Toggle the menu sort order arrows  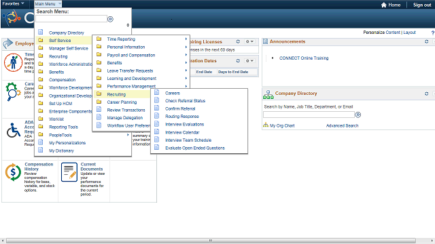[128, 25]
